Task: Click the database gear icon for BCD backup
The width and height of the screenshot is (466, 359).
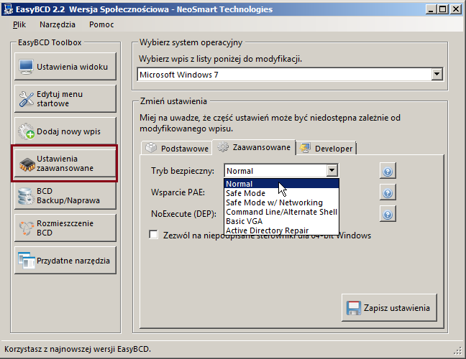Action: [26, 196]
